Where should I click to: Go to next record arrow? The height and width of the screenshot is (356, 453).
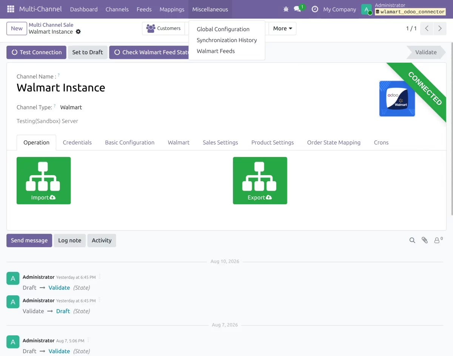pyautogui.click(x=440, y=28)
